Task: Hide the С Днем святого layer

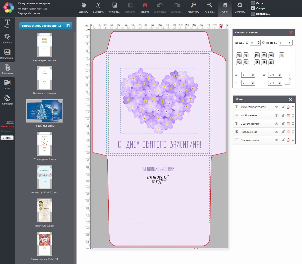Action: pyautogui.click(x=276, y=124)
